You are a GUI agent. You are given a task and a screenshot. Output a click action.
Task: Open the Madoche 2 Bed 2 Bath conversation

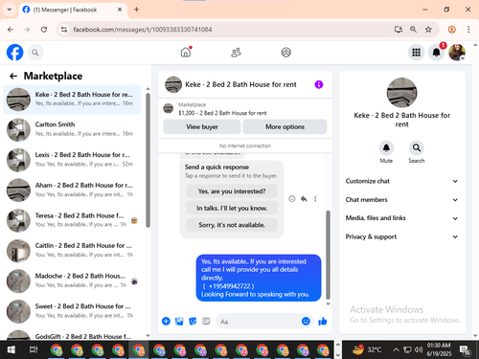[x=72, y=280]
